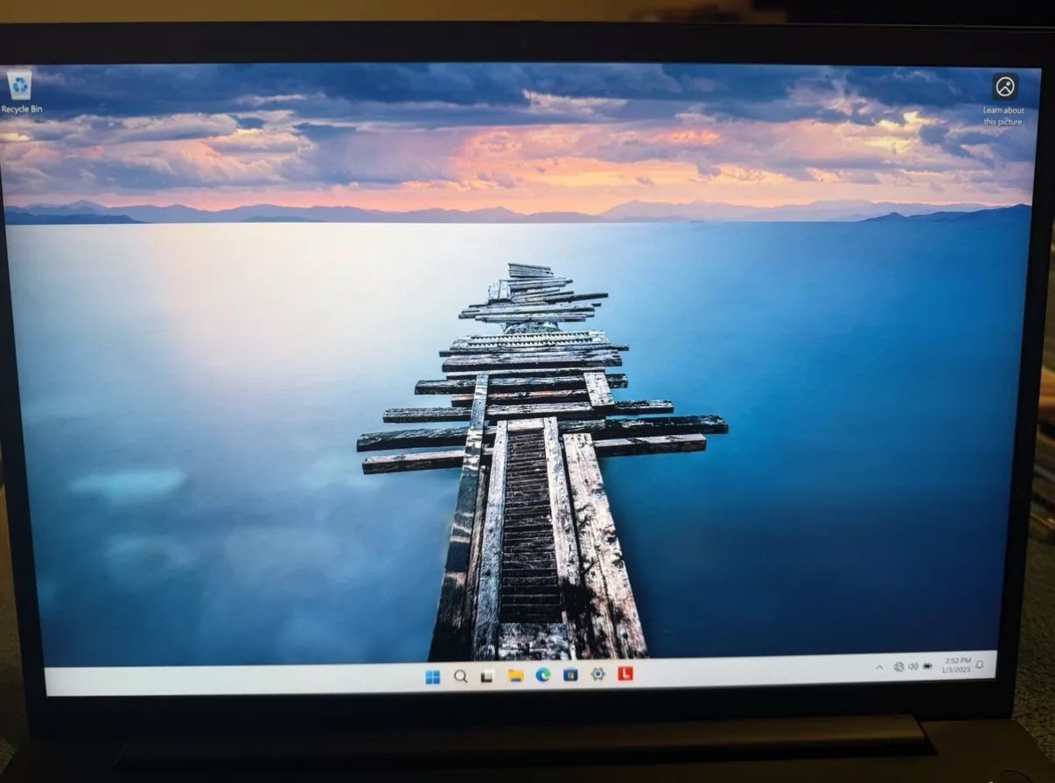The height and width of the screenshot is (783, 1055).
Task: Click the Recycle Bin text label
Action: click(x=21, y=109)
